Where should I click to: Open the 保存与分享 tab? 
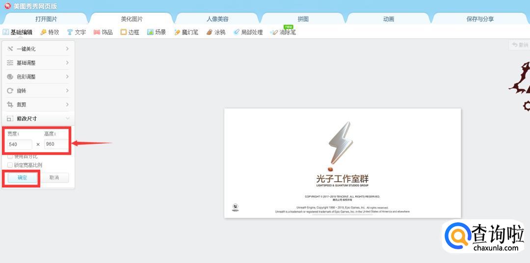pos(480,19)
